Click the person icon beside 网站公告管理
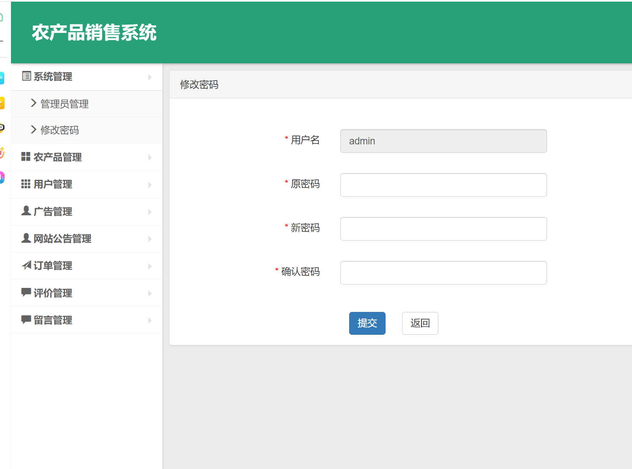The image size is (632, 469). coord(26,238)
